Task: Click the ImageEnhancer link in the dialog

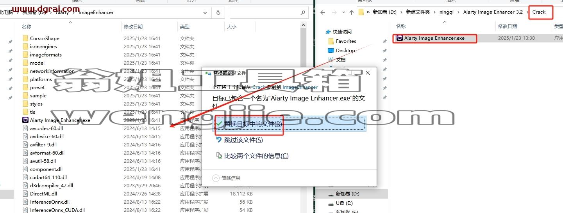Action: (300, 87)
